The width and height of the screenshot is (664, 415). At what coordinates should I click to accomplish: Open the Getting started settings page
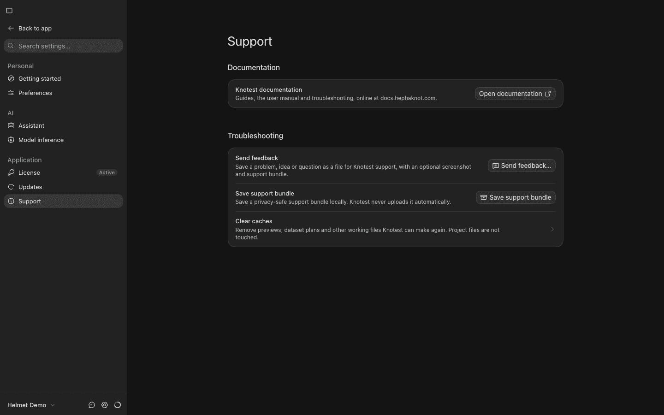[63, 78]
